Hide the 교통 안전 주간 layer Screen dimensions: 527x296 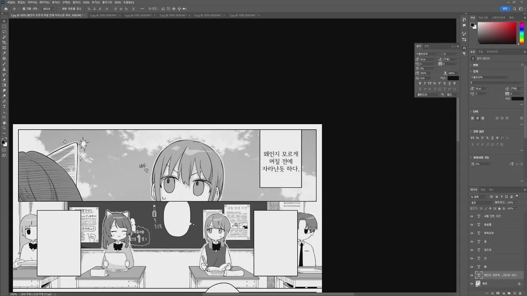(x=471, y=216)
